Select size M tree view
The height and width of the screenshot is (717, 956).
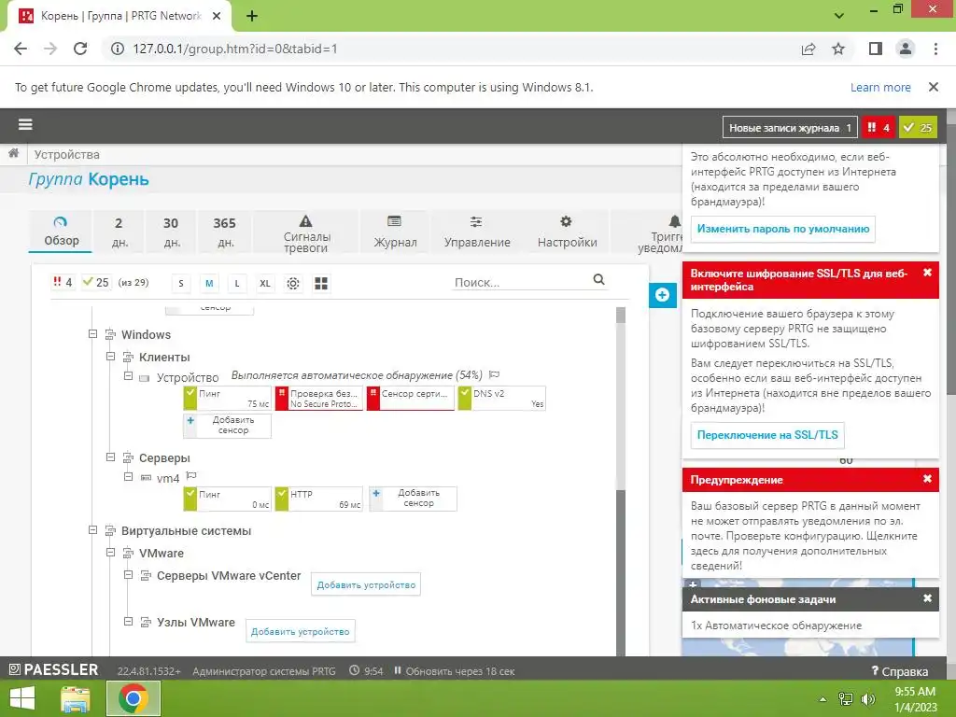tap(209, 284)
